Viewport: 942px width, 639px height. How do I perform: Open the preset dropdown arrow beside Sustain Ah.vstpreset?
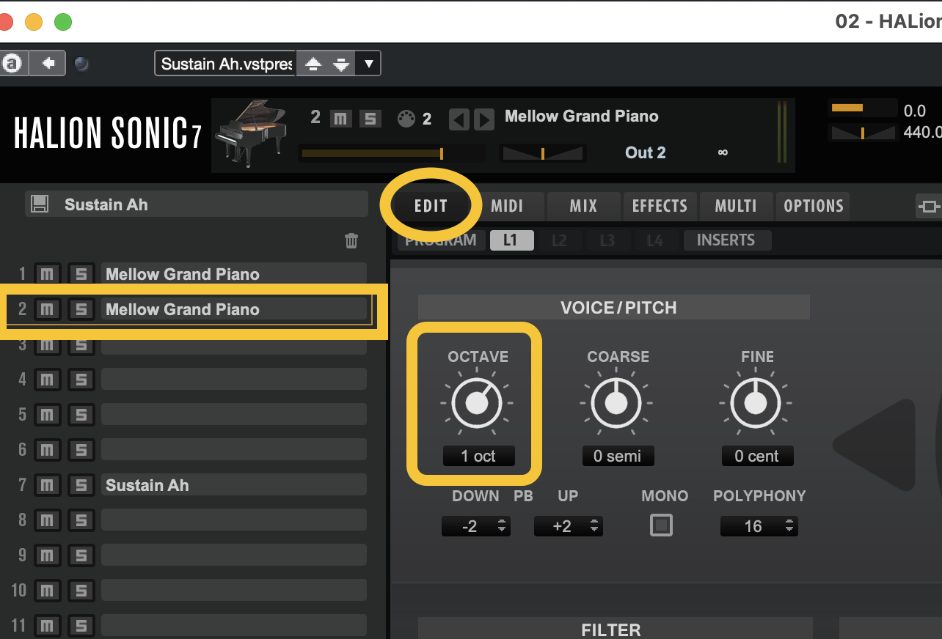click(x=368, y=63)
